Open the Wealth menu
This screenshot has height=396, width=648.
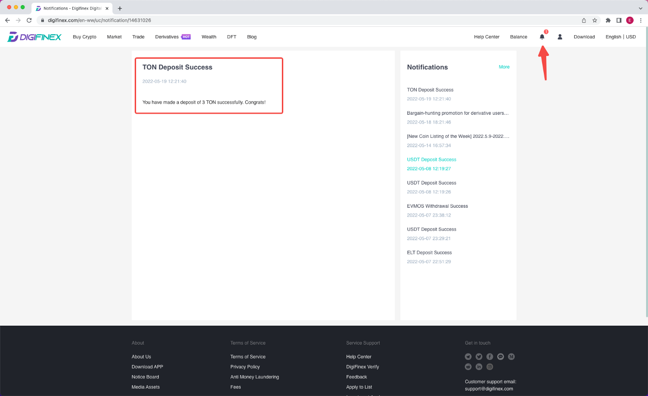209,37
